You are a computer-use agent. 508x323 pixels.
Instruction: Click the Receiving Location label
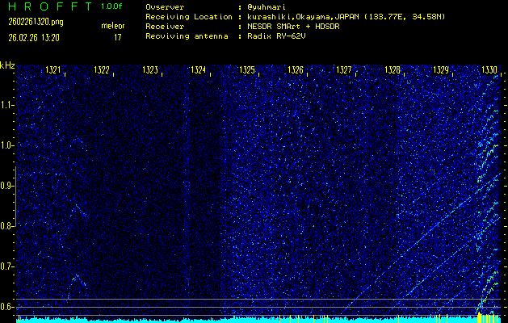(189, 17)
